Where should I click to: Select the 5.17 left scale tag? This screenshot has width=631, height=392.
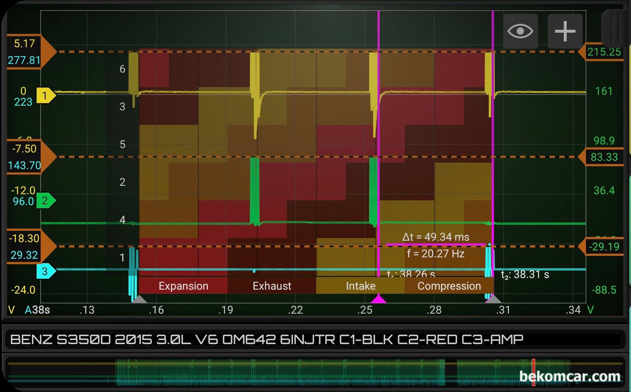[31, 52]
